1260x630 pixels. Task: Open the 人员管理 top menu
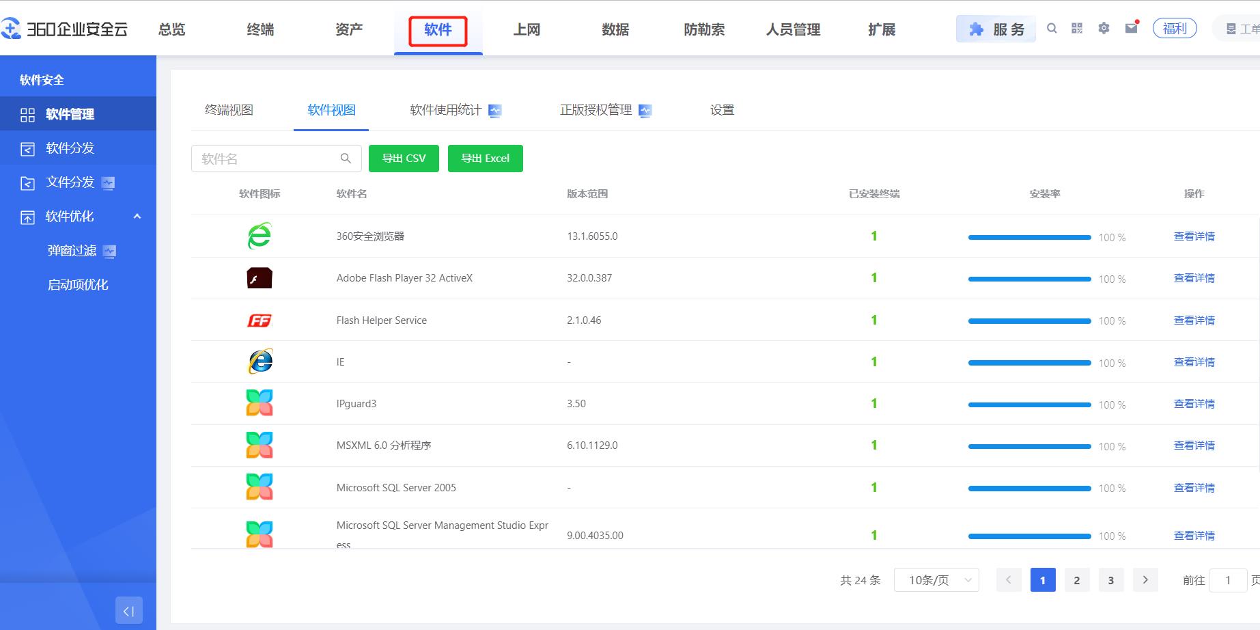pos(793,29)
